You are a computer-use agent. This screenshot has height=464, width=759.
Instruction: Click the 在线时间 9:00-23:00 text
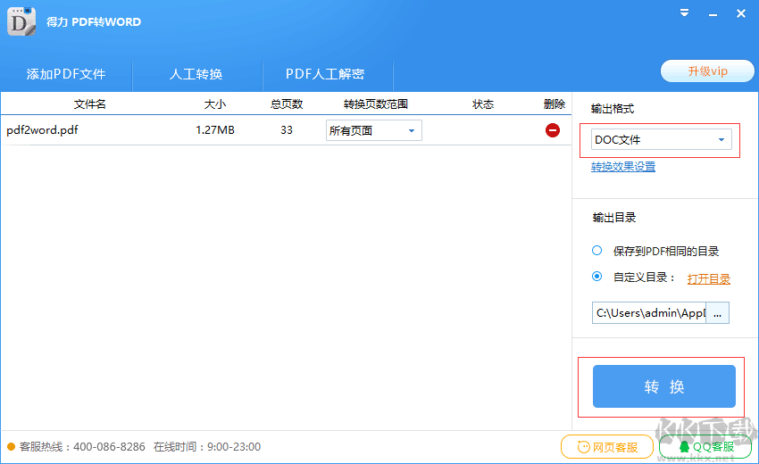coord(206,446)
